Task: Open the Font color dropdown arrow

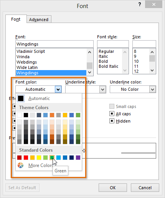Action: pyautogui.click(x=58, y=89)
